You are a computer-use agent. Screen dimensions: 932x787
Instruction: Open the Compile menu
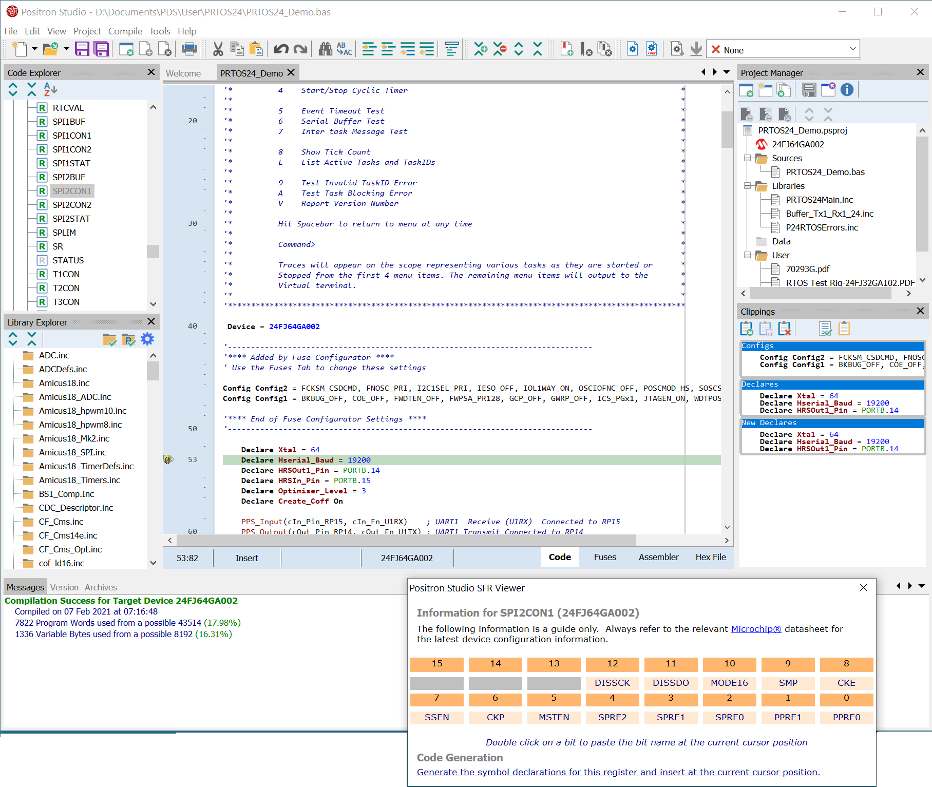click(x=125, y=31)
